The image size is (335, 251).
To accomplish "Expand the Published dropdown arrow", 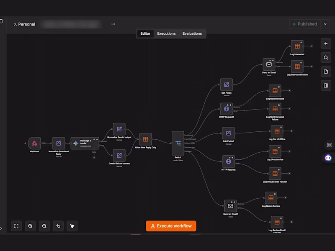I will 325,24.
